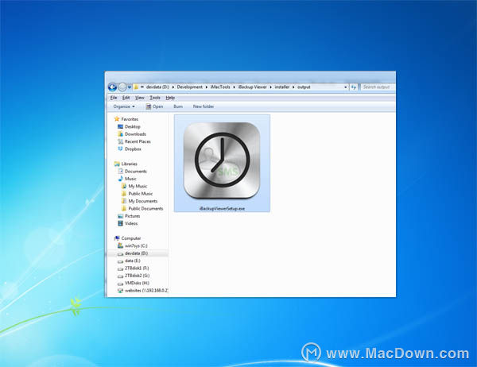Select iBackup Viewer in the address path
477x367 pixels.
coord(252,87)
